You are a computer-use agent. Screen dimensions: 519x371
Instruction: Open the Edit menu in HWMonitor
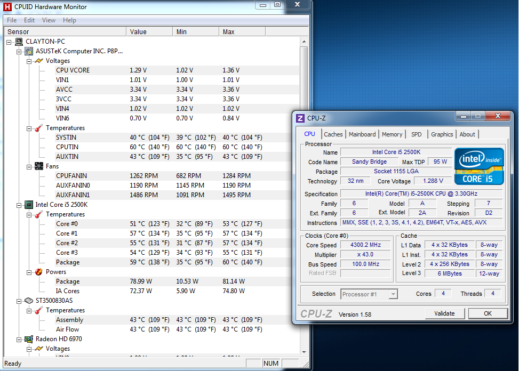click(x=29, y=20)
